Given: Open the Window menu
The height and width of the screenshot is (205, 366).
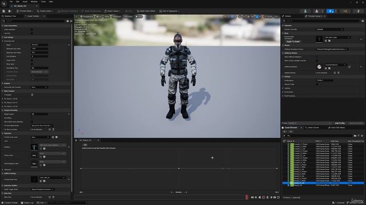Looking at the screenshot, I should pyautogui.click(x=34, y=2).
